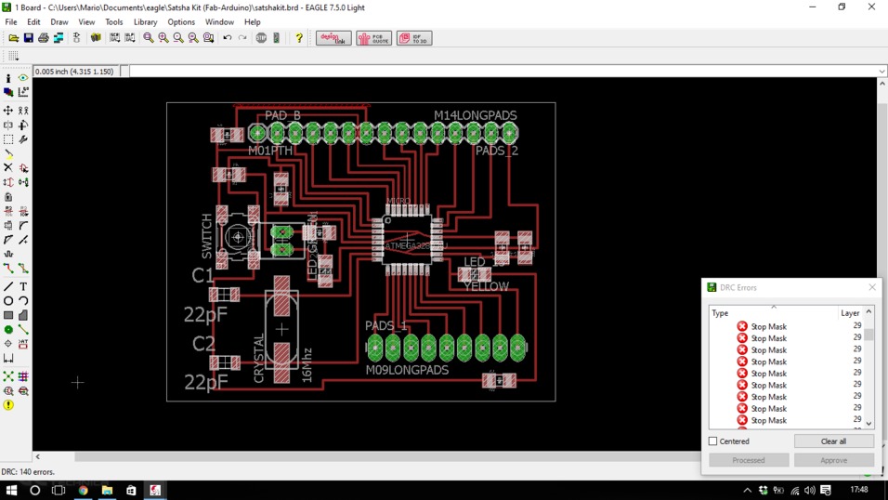Open the DRC check tool
Image resolution: width=888 pixels, height=500 pixels.
(23, 391)
